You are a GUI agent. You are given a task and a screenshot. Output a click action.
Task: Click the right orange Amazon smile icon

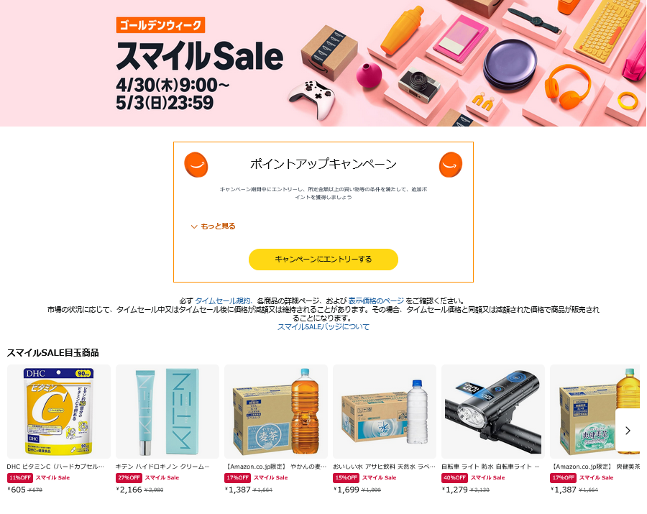click(451, 165)
